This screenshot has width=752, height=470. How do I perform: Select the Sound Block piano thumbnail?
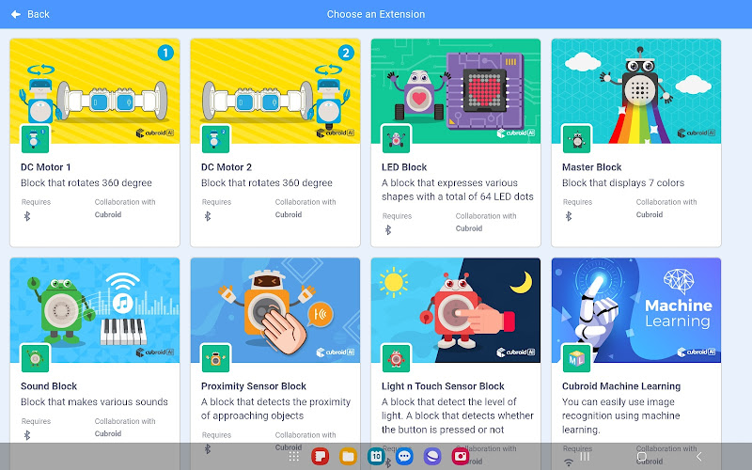pyautogui.click(x=95, y=310)
